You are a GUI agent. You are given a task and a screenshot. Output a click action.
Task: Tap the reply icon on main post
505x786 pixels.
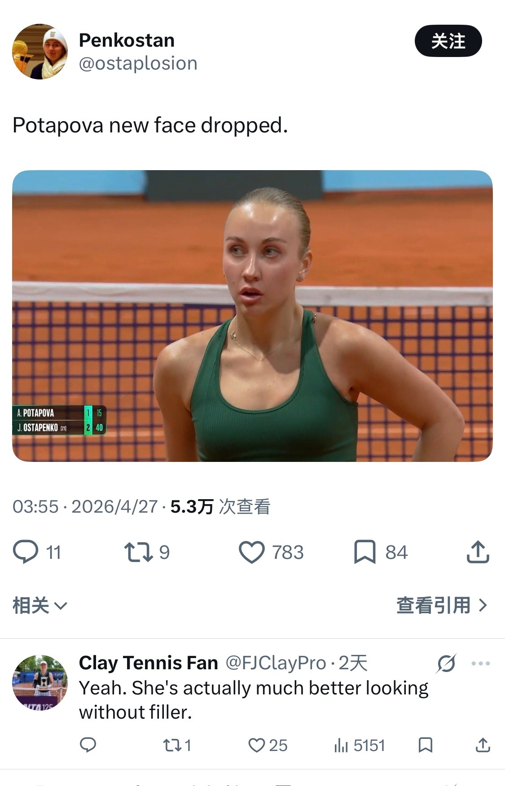click(x=26, y=552)
